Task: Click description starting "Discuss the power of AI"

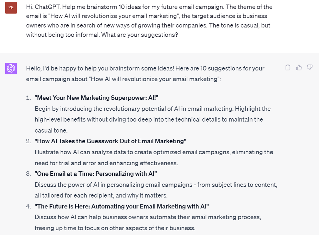Action: 156,190
